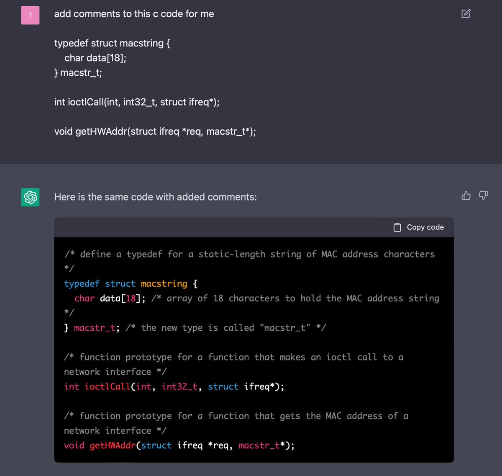The image size is (502, 476).
Task: Click the pink user avatar labeled T
Action: click(x=30, y=15)
